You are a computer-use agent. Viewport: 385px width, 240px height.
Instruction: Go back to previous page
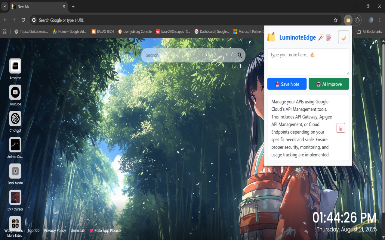[x=5, y=20]
